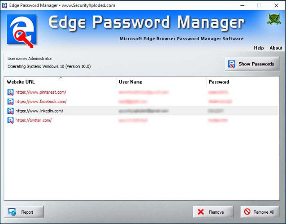Screen dimensions: 286x224
Task: Click Remove All to delete every entry
Action: (260, 212)
